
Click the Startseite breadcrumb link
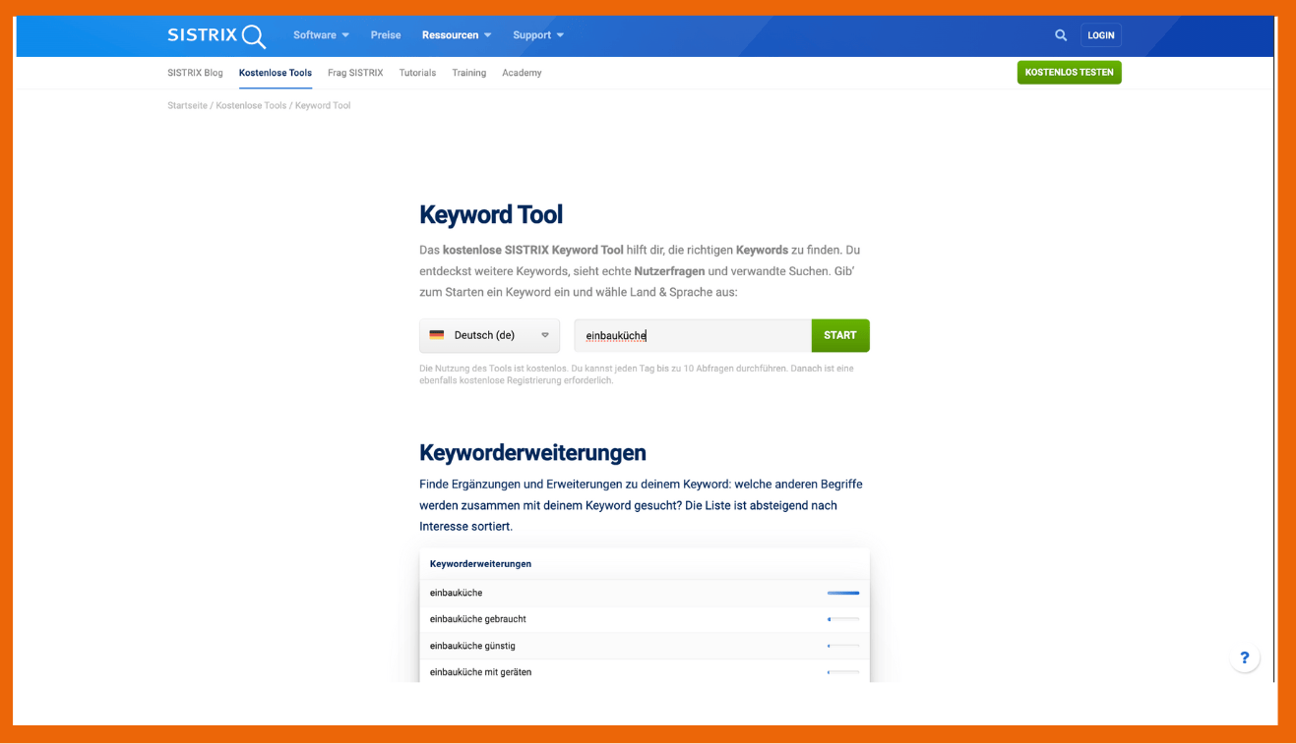tap(187, 105)
